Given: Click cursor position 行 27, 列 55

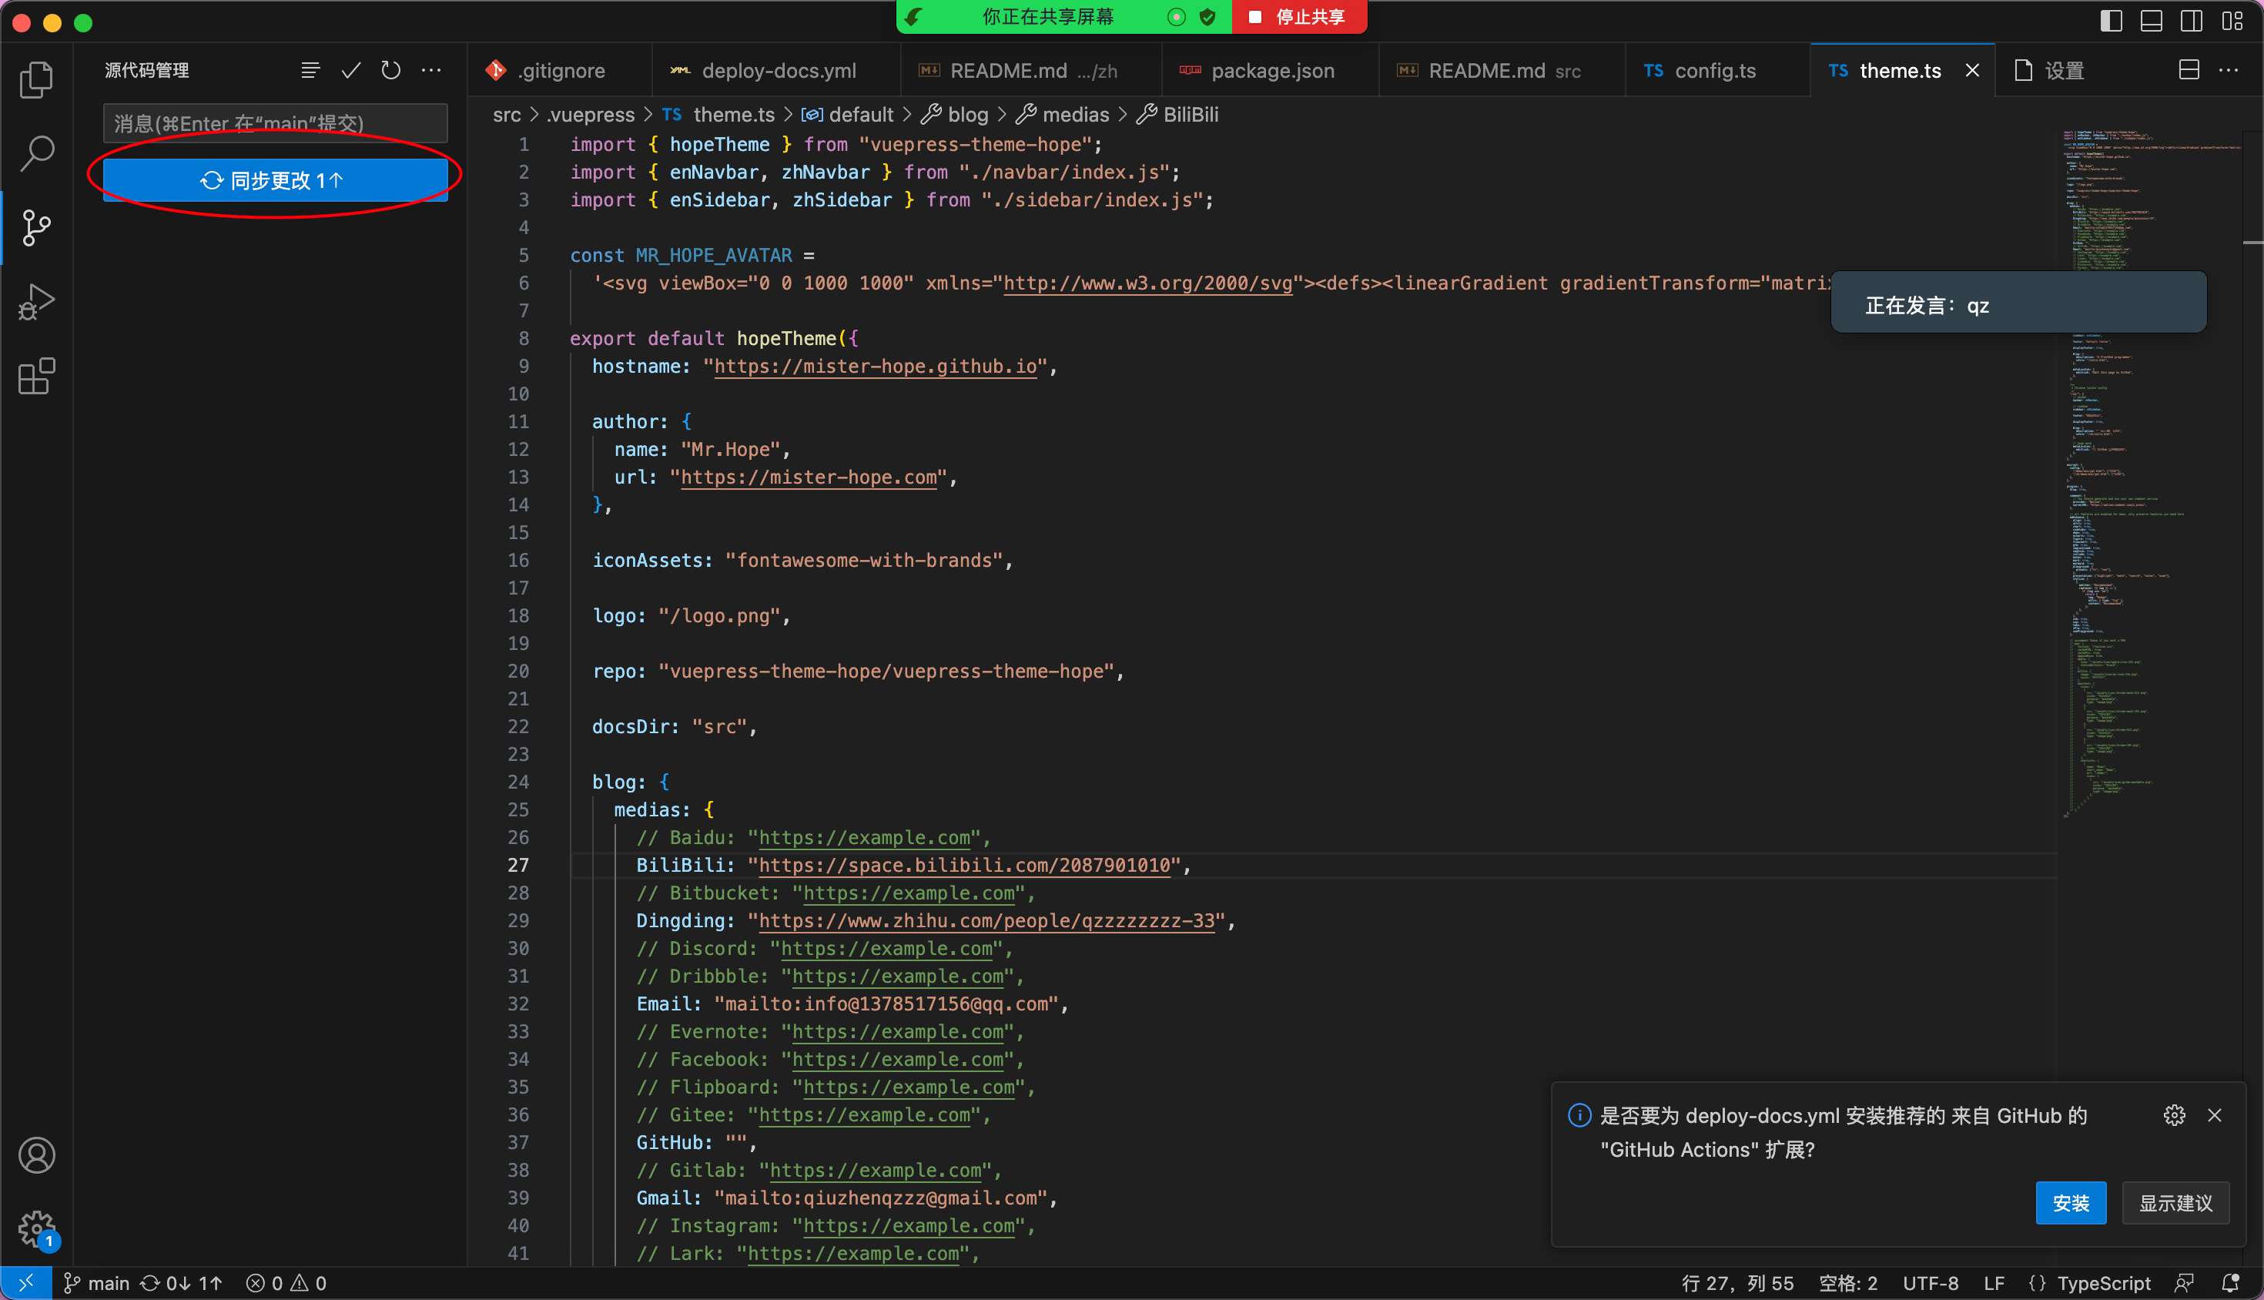Looking at the screenshot, I should pos(1737,1283).
